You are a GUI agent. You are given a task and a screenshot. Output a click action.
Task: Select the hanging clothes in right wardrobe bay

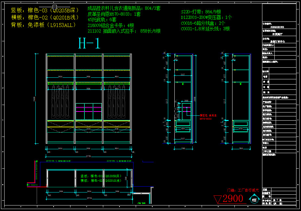point(117,101)
